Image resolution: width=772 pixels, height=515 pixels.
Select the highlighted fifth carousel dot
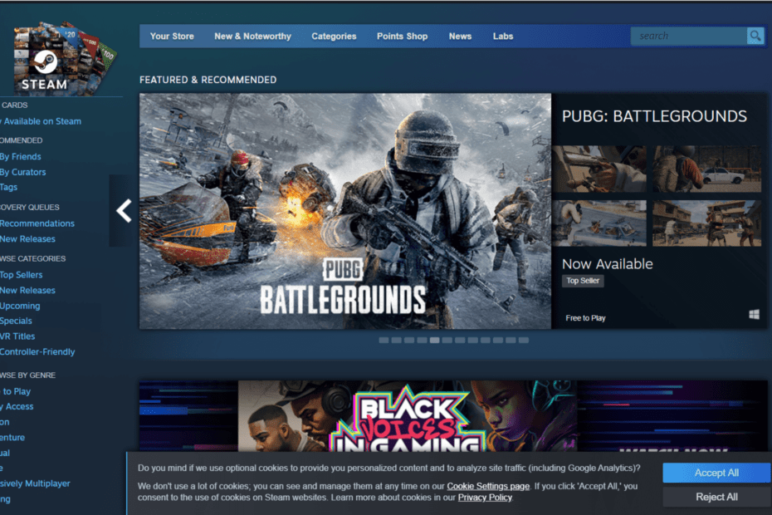(x=434, y=340)
